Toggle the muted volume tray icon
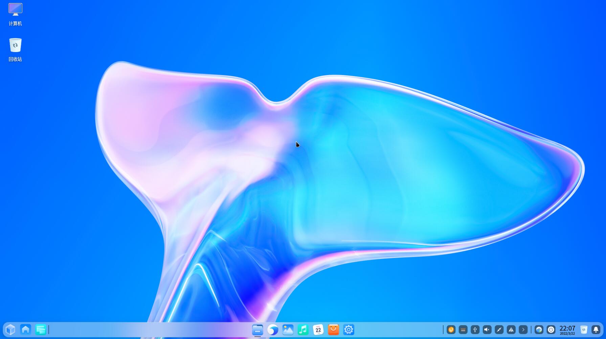 coord(487,330)
